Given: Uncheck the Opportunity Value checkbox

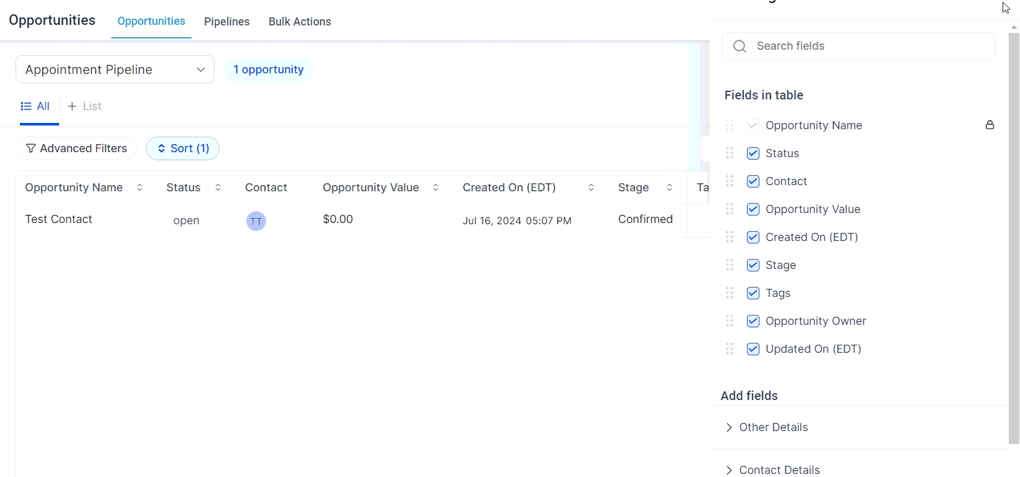Looking at the screenshot, I should click(x=753, y=209).
